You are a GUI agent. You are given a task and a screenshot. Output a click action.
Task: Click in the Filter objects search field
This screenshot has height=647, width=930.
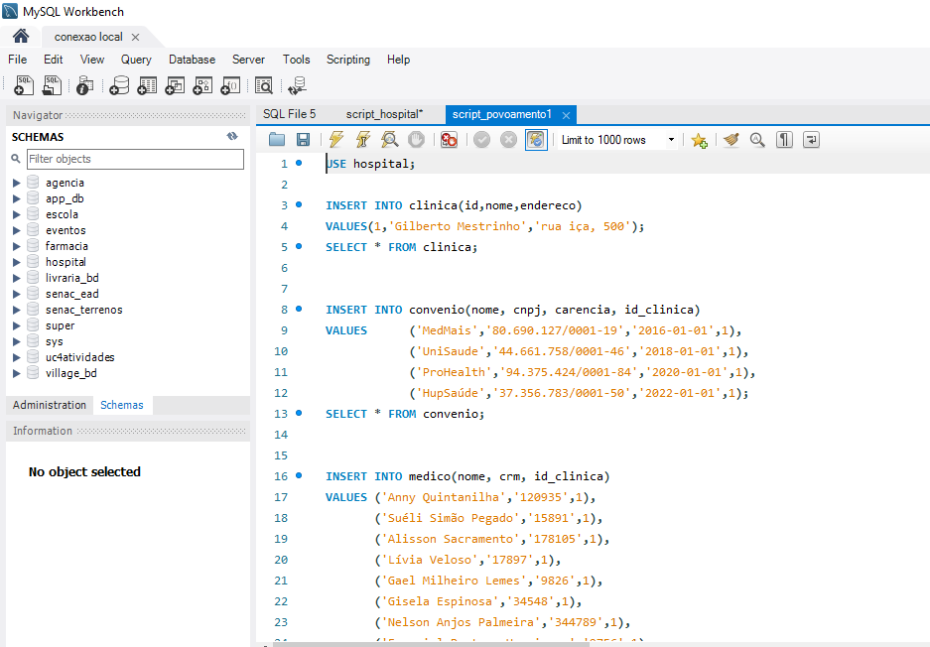[135, 159]
